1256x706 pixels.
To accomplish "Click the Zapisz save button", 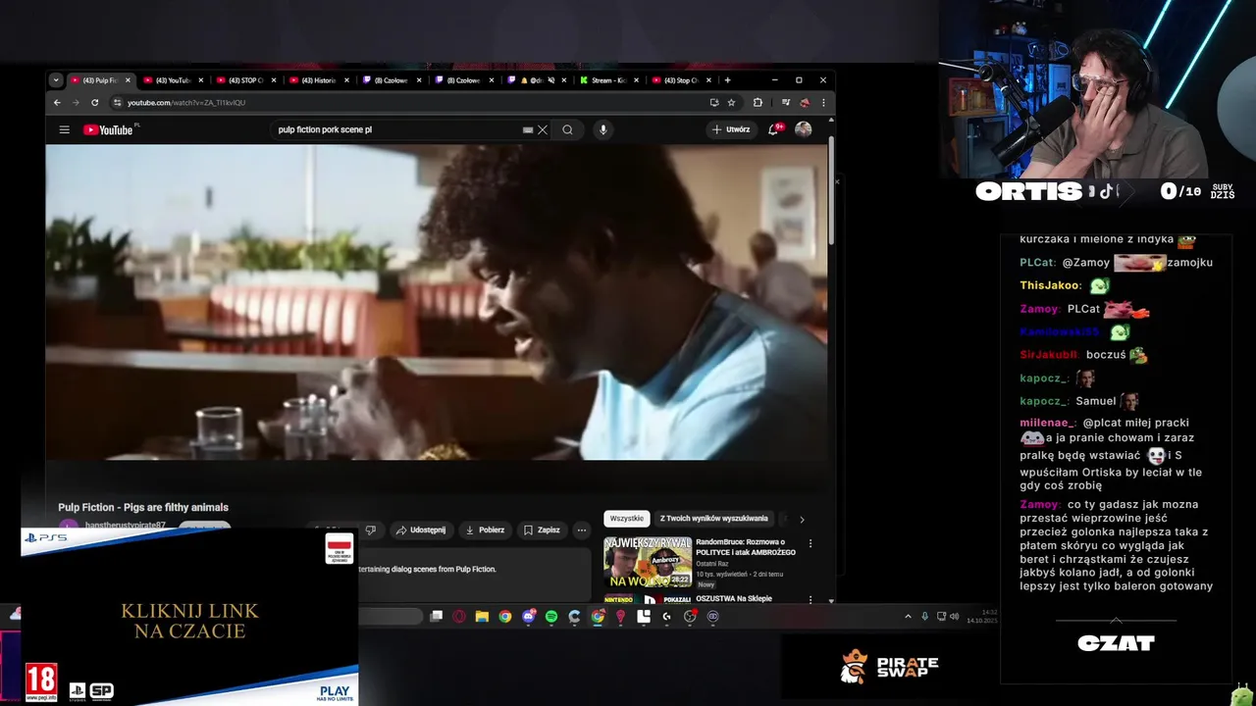I will (542, 530).
